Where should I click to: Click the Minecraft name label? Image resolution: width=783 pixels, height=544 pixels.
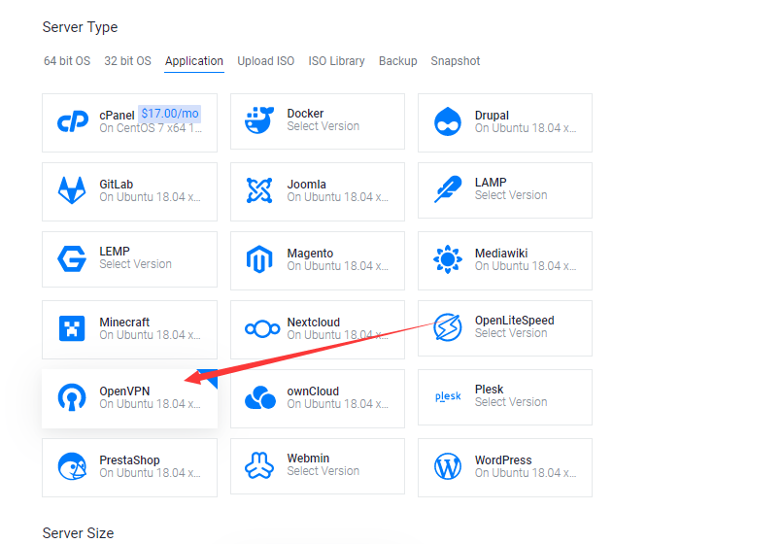pos(124,323)
